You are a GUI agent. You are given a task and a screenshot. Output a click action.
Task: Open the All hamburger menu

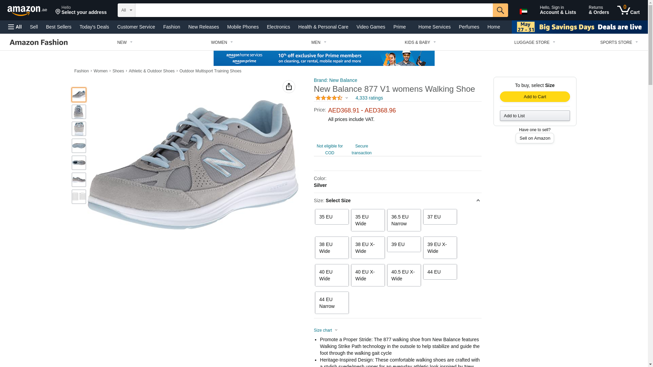coord(15,27)
